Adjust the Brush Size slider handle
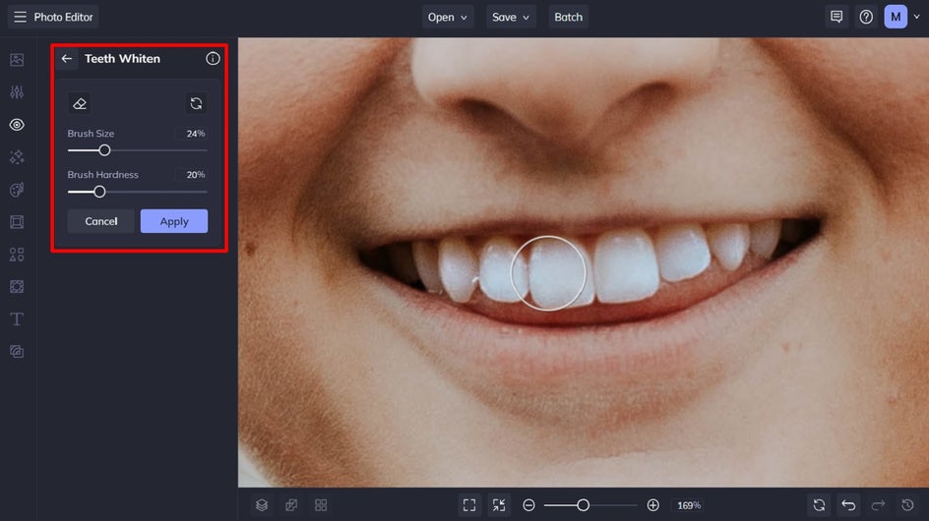Image resolution: width=929 pixels, height=521 pixels. (x=104, y=150)
